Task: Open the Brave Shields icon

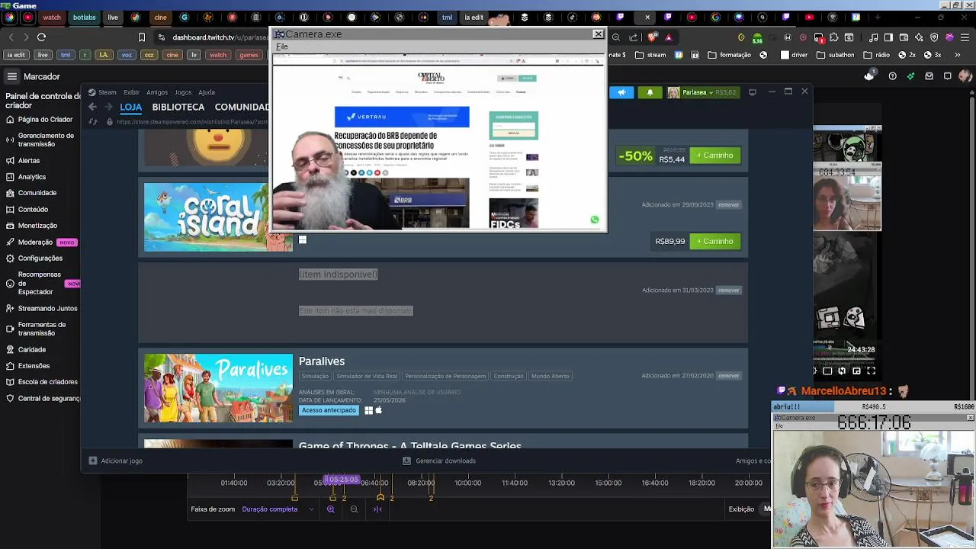Action: (653, 37)
